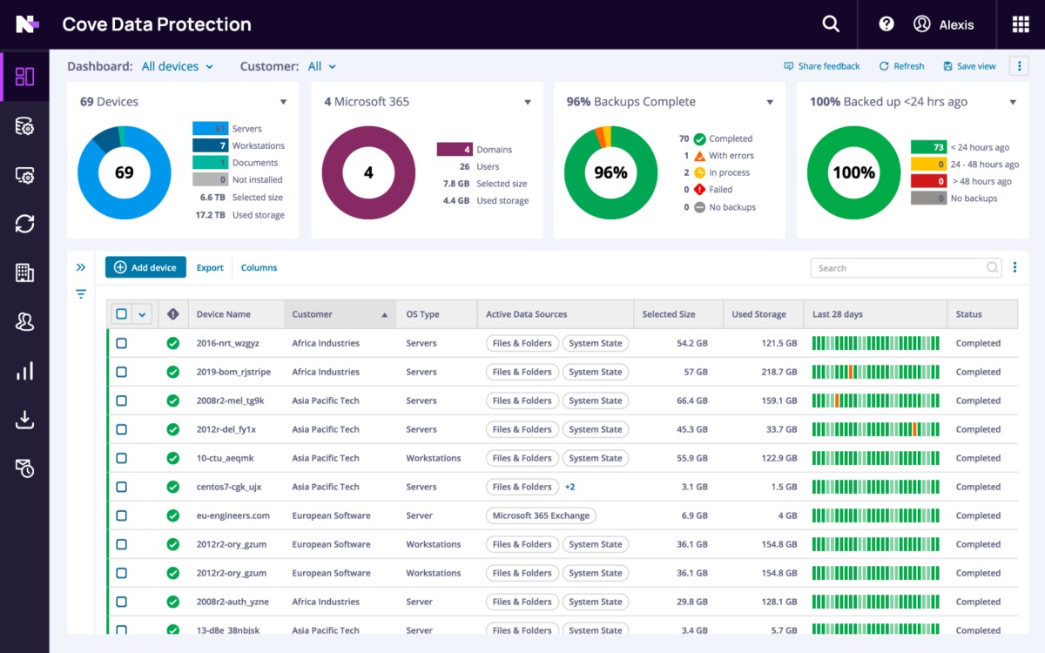Click the Export button
Screen dimensions: 1045x653
pos(210,268)
